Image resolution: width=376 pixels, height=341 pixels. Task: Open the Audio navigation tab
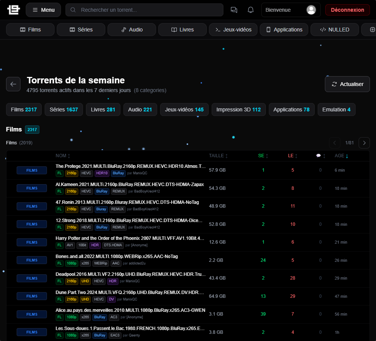click(131, 30)
